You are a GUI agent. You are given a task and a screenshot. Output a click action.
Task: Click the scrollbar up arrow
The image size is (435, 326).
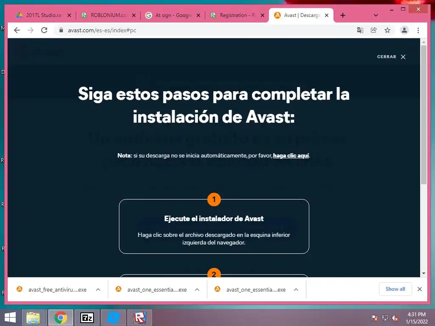click(424, 42)
